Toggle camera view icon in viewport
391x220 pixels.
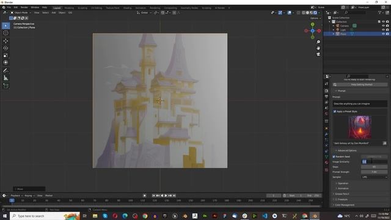(x=318, y=54)
